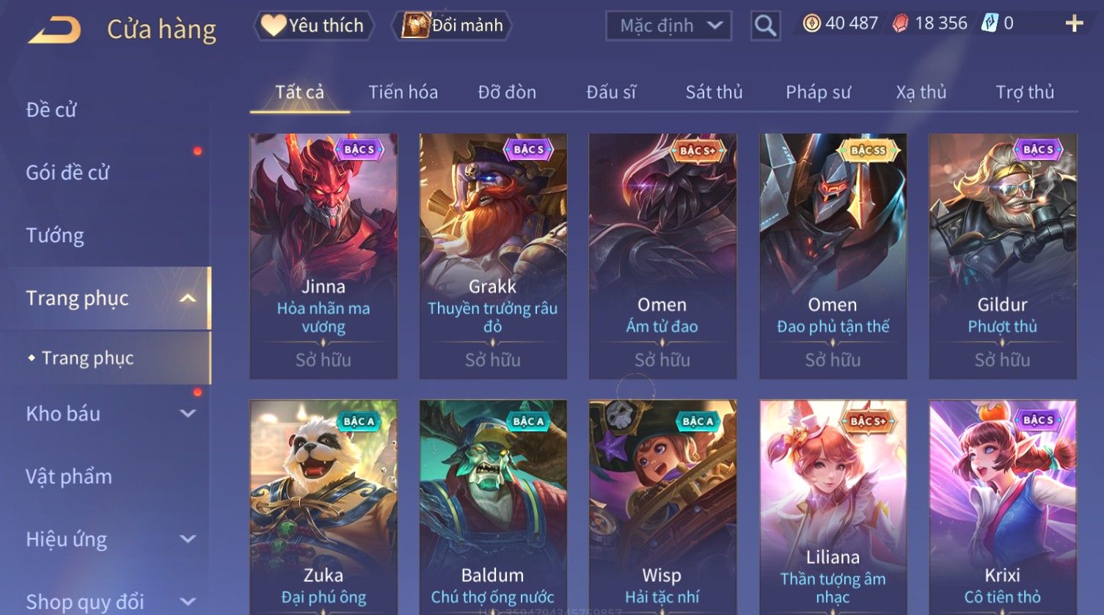Open the search magnifier icon

click(765, 26)
